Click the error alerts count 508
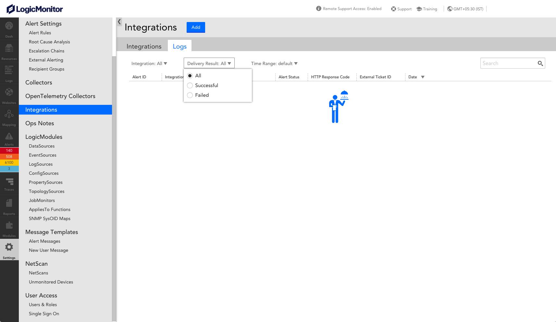This screenshot has height=322, width=556. (9, 157)
